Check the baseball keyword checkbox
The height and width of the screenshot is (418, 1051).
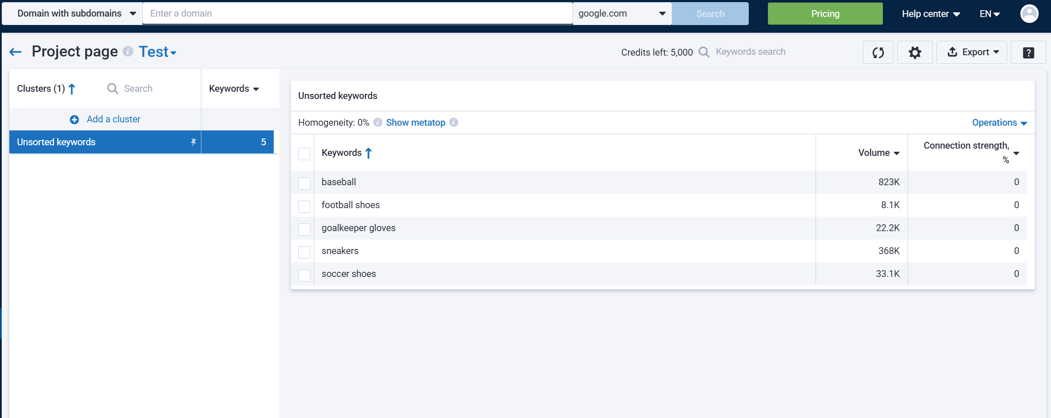click(x=304, y=184)
